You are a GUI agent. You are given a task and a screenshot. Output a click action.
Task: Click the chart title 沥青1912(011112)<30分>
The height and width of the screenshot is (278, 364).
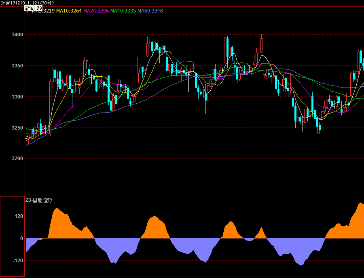point(27,3)
